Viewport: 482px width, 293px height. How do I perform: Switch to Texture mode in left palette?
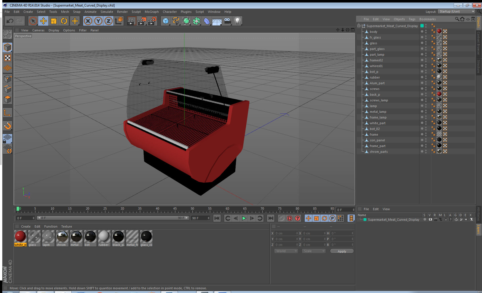click(7, 58)
